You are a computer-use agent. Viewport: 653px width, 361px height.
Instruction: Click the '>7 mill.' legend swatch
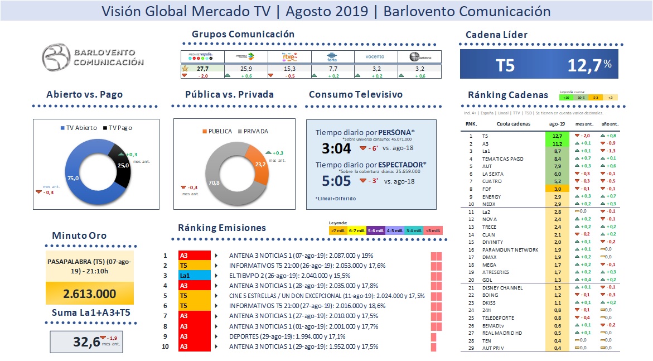[338, 230]
